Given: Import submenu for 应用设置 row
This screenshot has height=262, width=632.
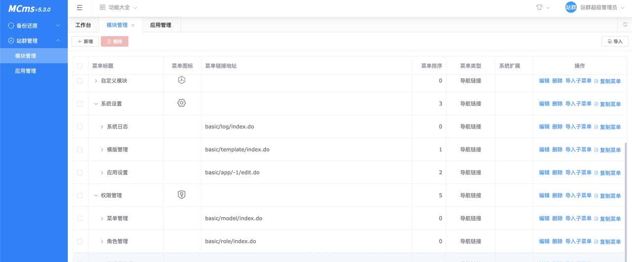Looking at the screenshot, I should point(578,173).
